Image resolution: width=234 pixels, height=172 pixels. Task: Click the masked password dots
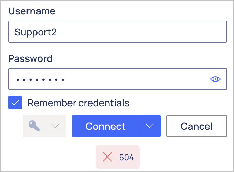click(40, 80)
